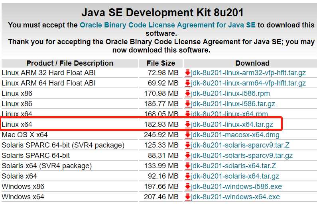
Task: Click download arrow icon beside linux-x64.tar.gz
Action: pyautogui.click(x=188, y=124)
